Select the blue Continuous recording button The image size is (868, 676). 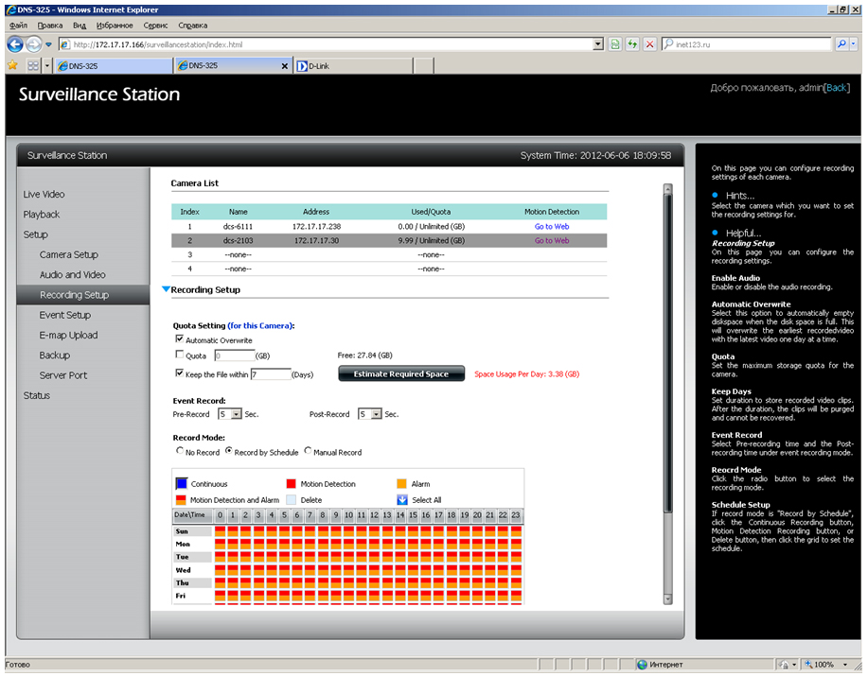[x=182, y=484]
